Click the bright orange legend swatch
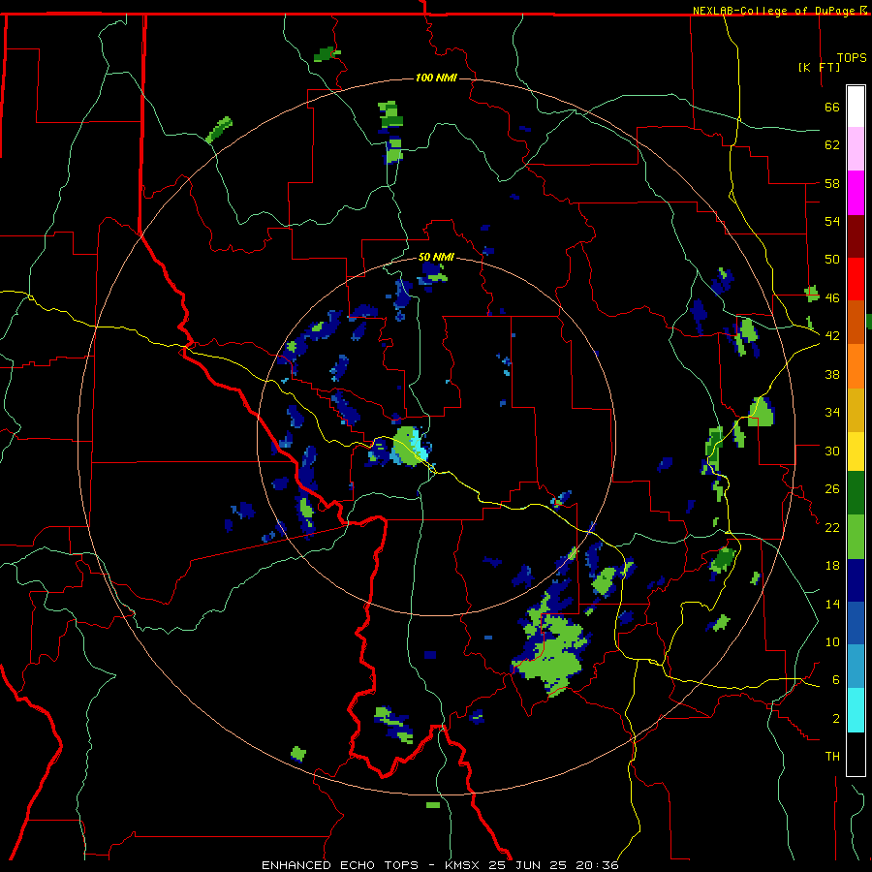 pyautogui.click(x=856, y=366)
